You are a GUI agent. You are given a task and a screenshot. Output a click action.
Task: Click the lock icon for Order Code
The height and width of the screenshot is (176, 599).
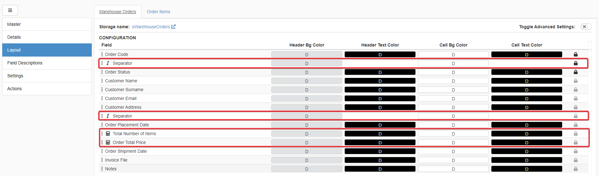[575, 54]
